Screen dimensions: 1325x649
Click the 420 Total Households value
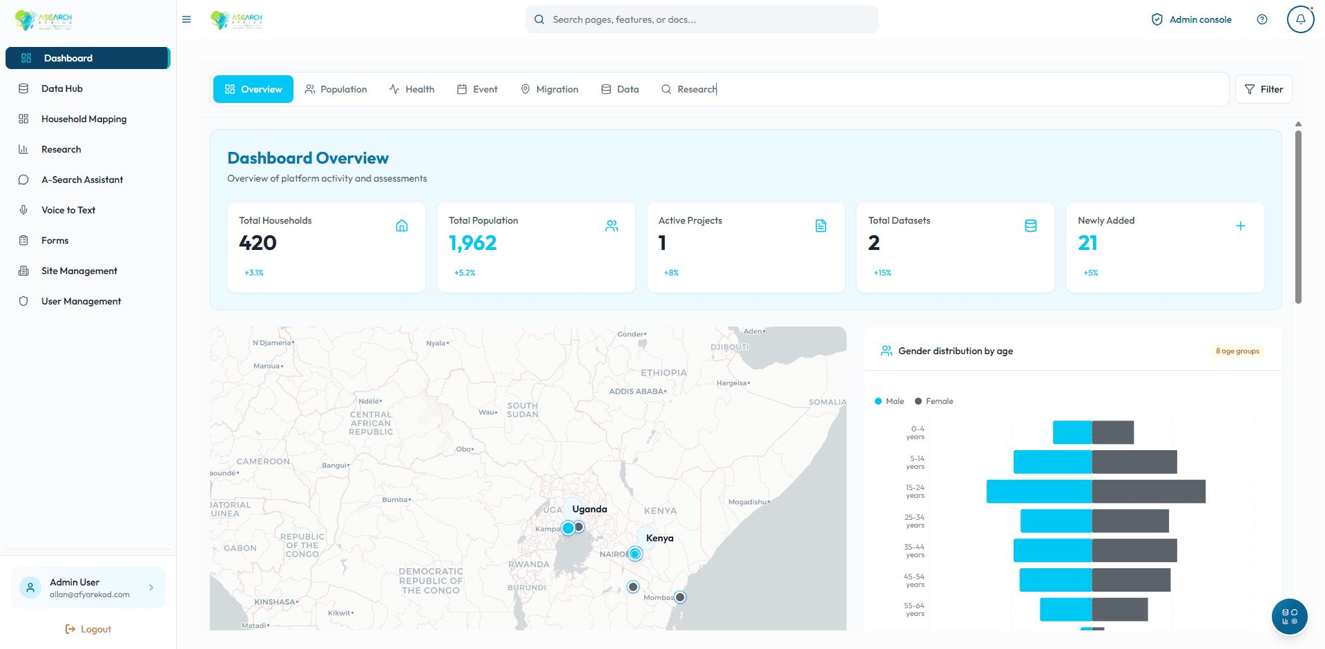click(x=258, y=243)
